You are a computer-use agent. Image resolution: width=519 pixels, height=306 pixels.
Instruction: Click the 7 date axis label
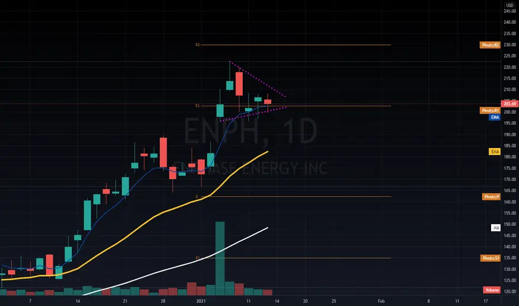pyautogui.click(x=30, y=301)
